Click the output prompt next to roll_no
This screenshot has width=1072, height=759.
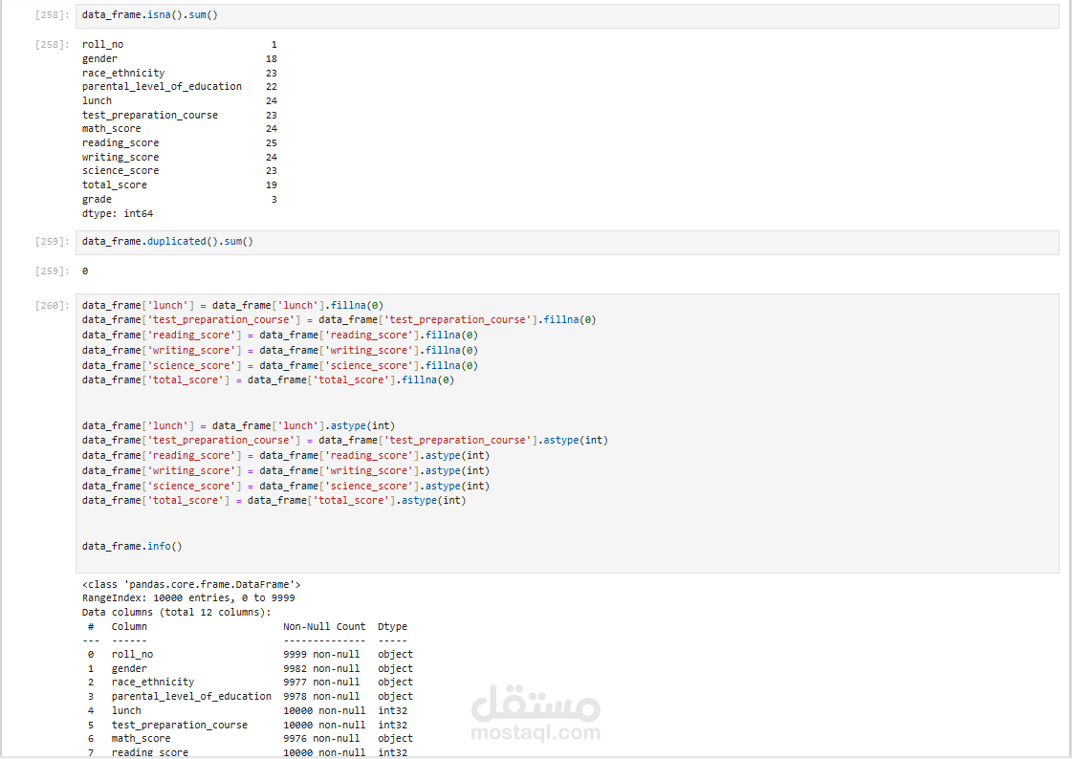pyautogui.click(x=52, y=45)
